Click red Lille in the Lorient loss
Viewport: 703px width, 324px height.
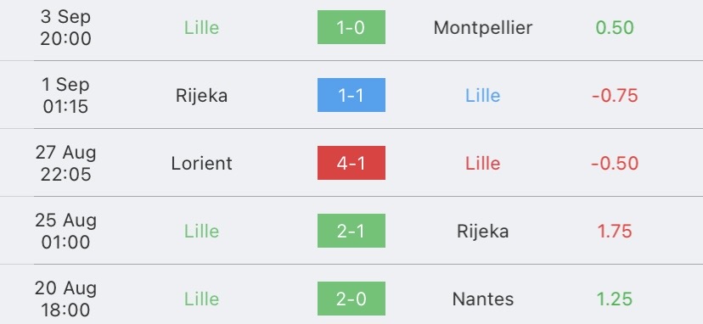click(483, 163)
